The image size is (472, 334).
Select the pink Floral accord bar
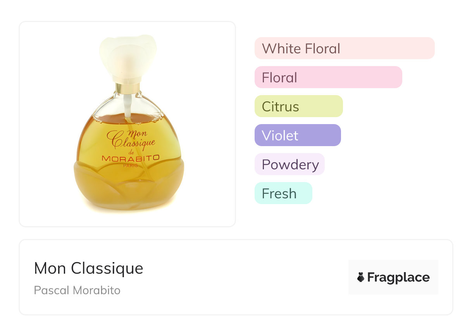point(328,77)
